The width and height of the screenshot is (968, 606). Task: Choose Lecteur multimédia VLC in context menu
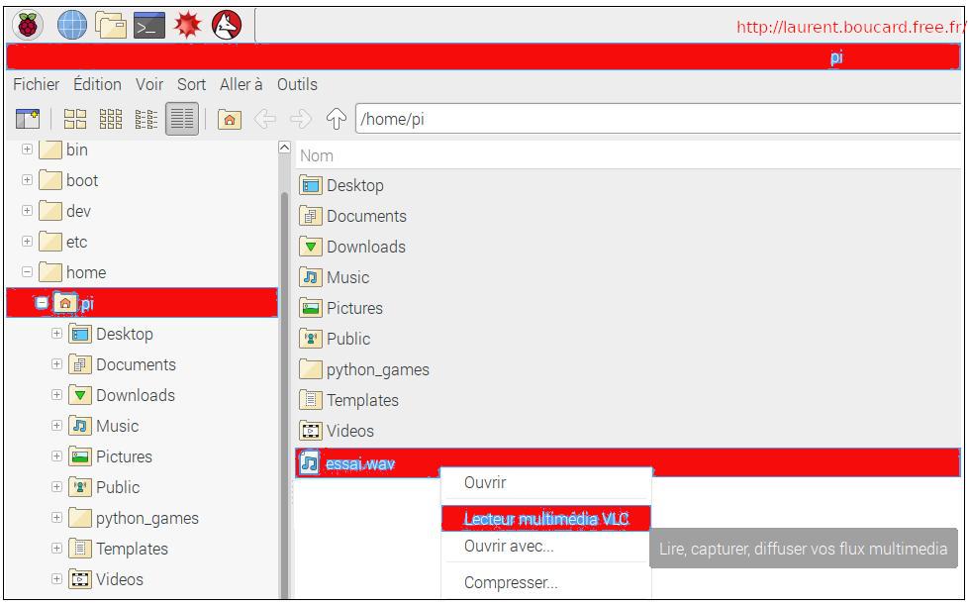pos(546,518)
